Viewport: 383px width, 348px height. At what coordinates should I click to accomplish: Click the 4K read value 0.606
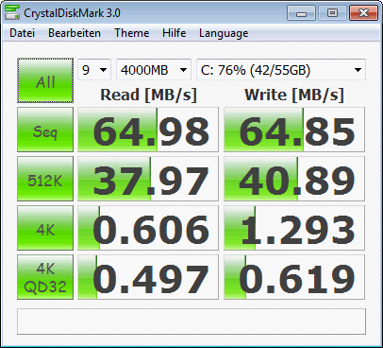point(148,228)
